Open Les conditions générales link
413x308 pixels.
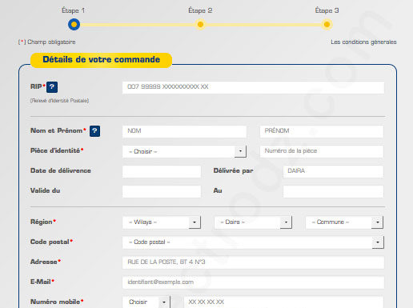(363, 42)
